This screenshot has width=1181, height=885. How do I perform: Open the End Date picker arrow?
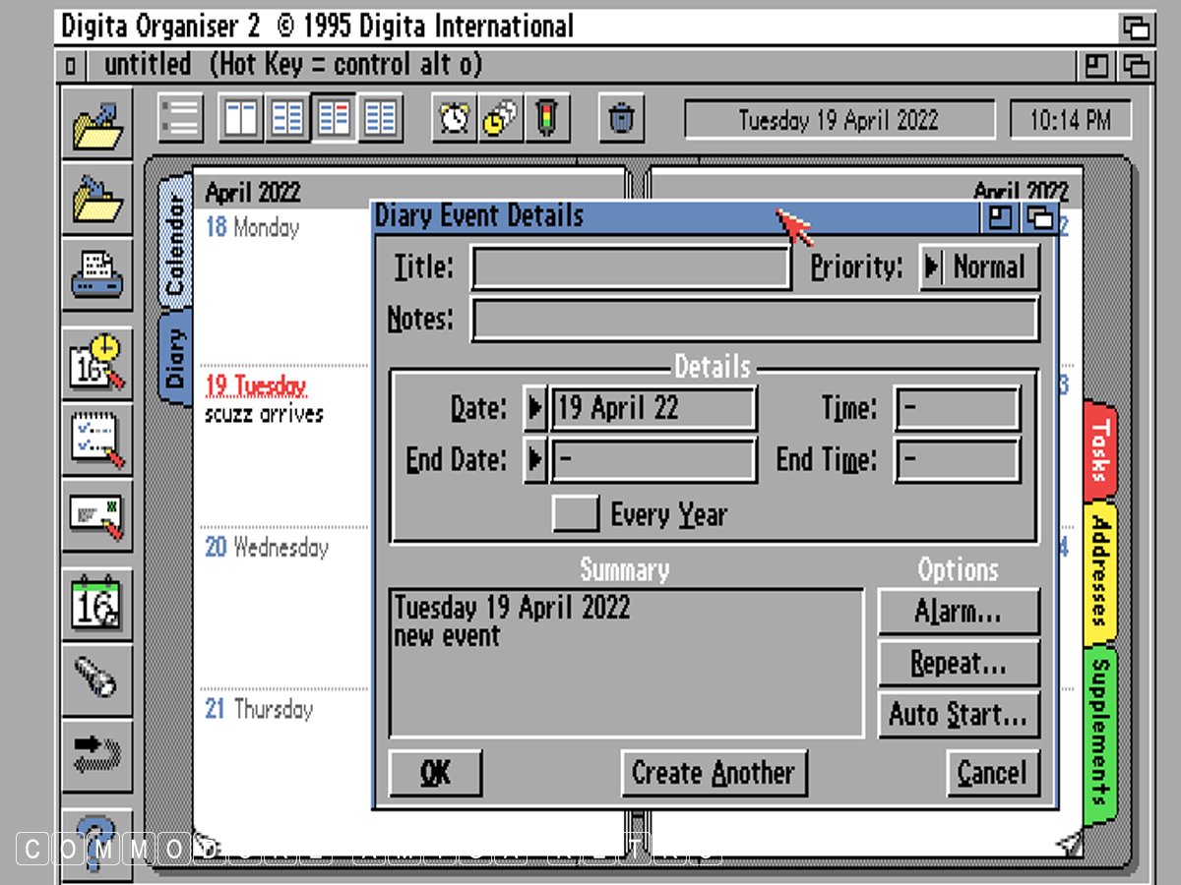tap(534, 460)
